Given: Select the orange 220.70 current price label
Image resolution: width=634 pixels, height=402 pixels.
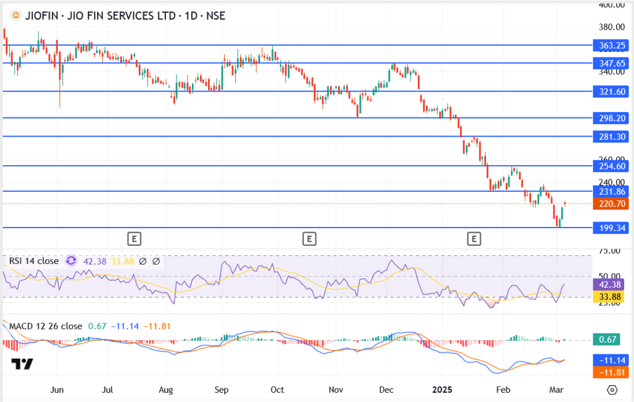Looking at the screenshot, I should pos(610,203).
